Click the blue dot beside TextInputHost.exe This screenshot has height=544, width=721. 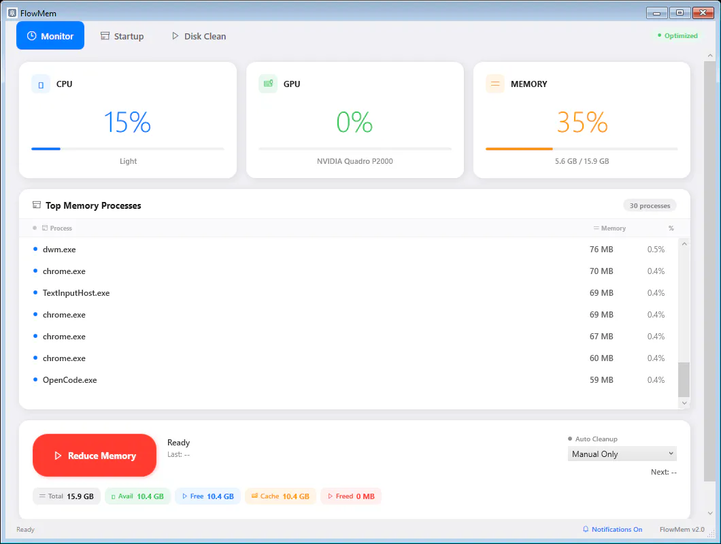click(35, 292)
